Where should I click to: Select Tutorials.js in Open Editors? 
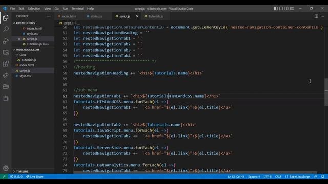point(34,44)
